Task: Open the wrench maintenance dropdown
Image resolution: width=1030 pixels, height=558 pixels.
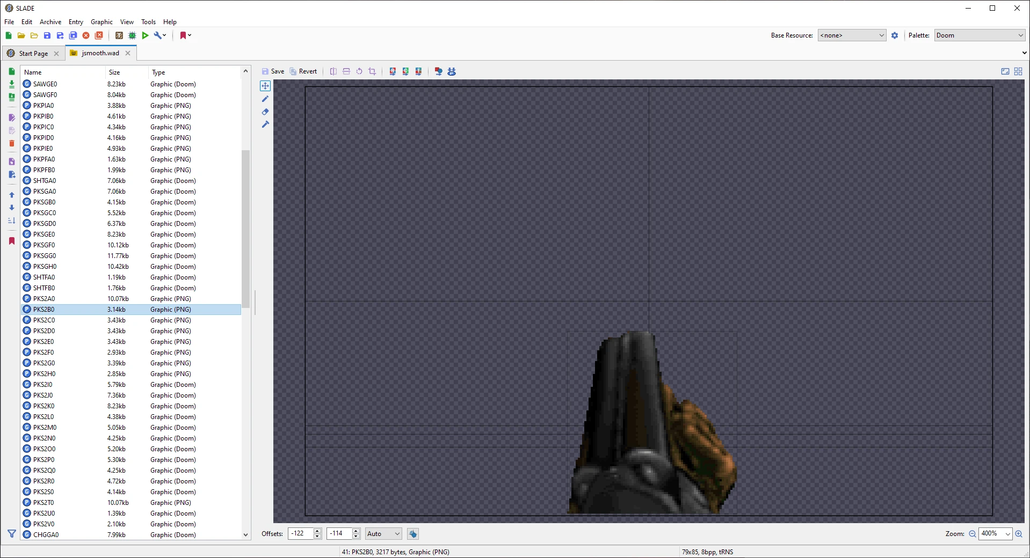Action: [x=160, y=35]
